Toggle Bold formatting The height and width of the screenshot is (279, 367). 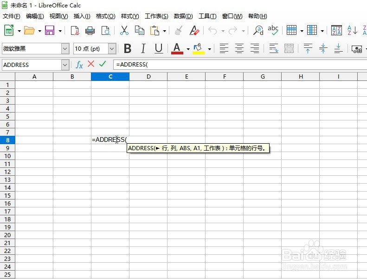[128, 49]
